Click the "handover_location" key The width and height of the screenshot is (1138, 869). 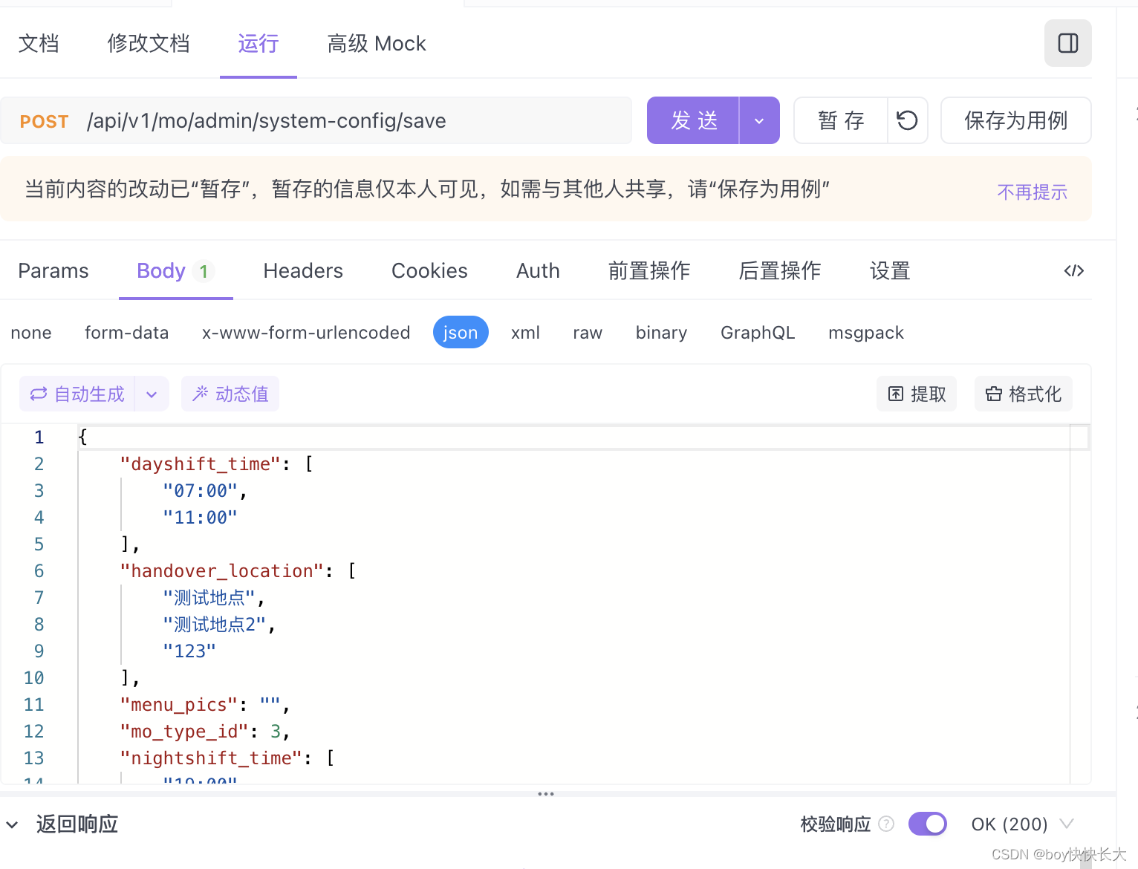pyautogui.click(x=221, y=571)
